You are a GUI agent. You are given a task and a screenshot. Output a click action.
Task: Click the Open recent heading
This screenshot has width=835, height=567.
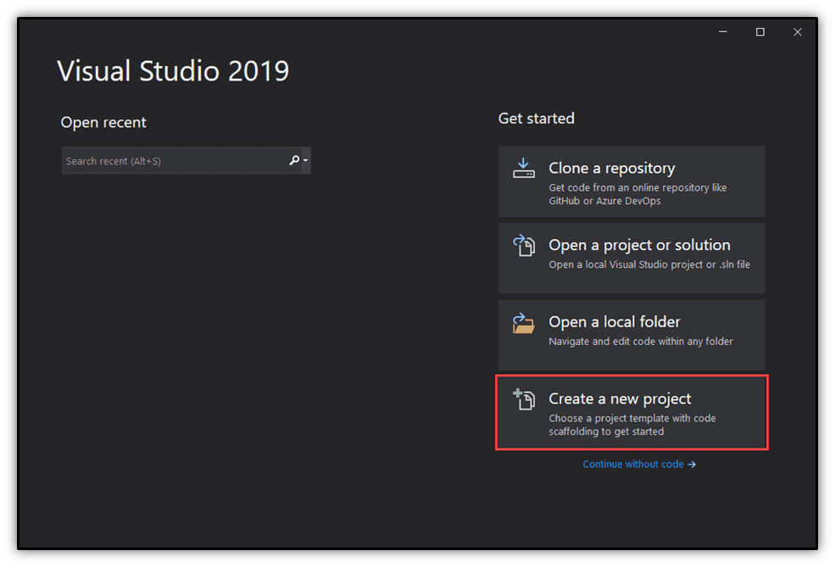103,122
